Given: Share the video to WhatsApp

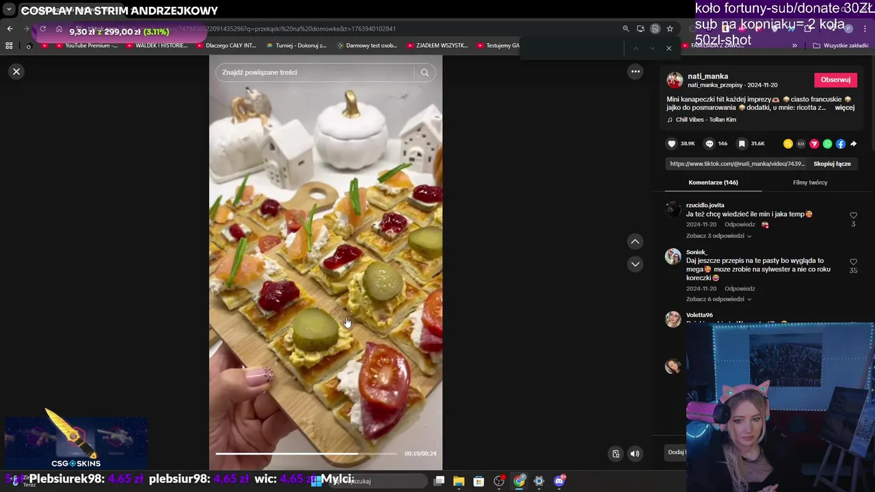Looking at the screenshot, I should pos(828,143).
